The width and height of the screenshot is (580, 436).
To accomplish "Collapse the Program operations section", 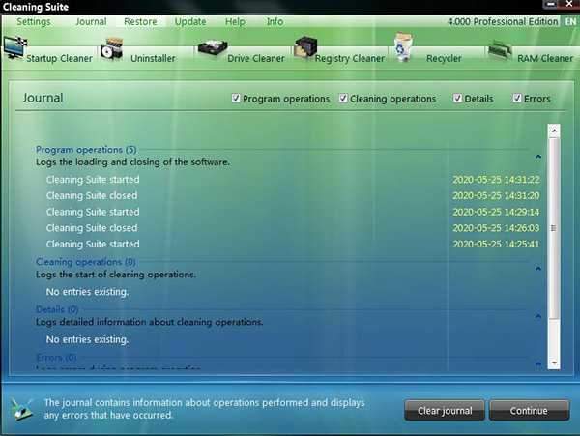I will [x=537, y=156].
